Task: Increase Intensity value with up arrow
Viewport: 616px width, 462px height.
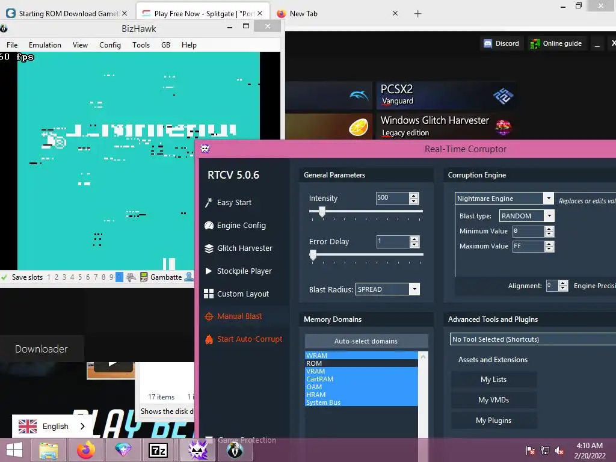Action: point(414,196)
